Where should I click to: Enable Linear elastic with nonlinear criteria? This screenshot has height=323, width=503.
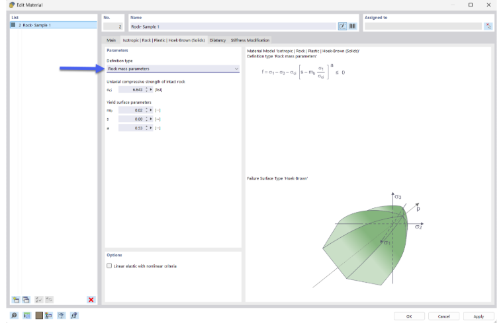(109, 266)
